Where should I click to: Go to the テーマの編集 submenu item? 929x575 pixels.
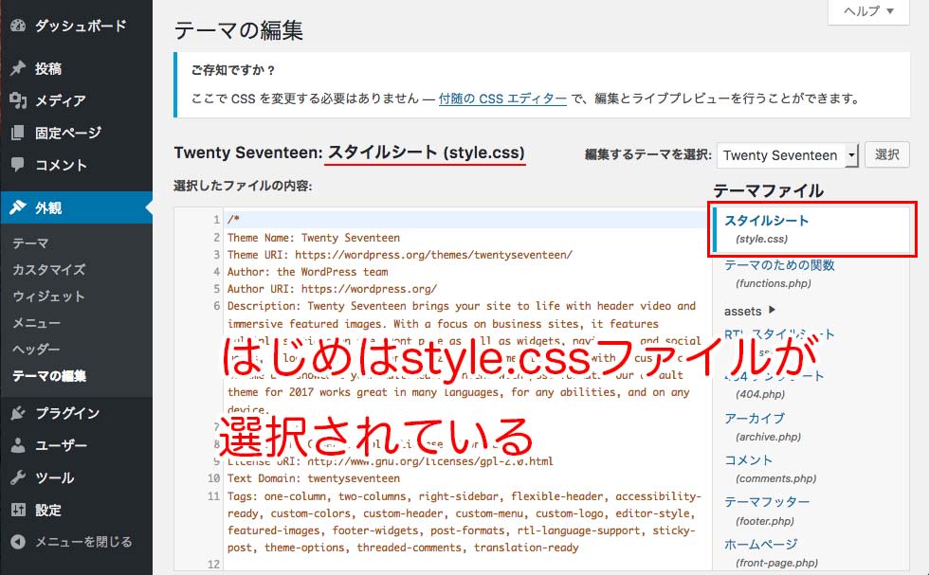pyautogui.click(x=49, y=376)
